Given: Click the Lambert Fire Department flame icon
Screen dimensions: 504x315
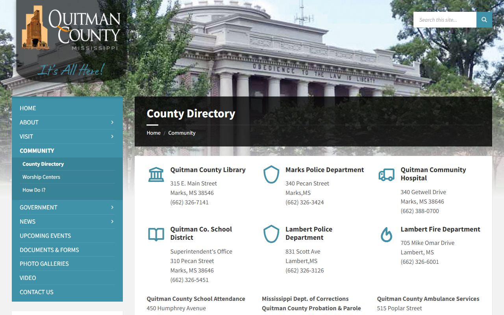Looking at the screenshot, I should [x=386, y=234].
